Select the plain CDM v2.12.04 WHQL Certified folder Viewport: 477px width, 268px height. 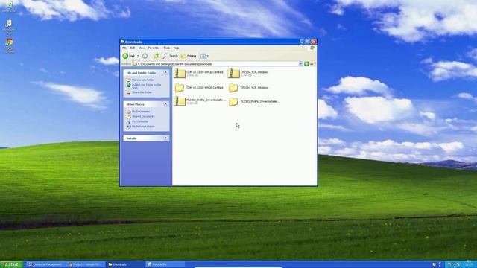(x=198, y=88)
